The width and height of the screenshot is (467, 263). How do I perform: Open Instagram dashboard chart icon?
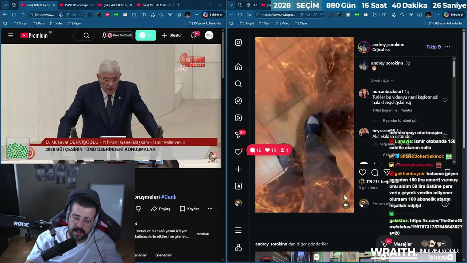pyautogui.click(x=238, y=186)
